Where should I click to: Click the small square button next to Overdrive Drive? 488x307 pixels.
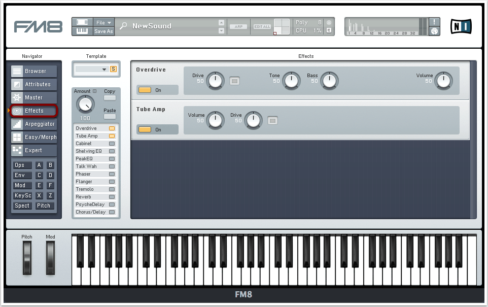coord(234,81)
